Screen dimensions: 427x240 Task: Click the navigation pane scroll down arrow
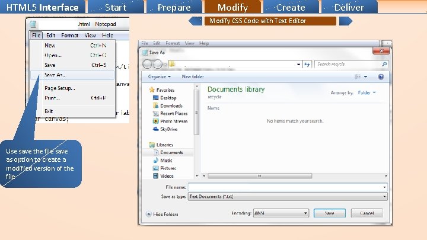tap(197, 176)
